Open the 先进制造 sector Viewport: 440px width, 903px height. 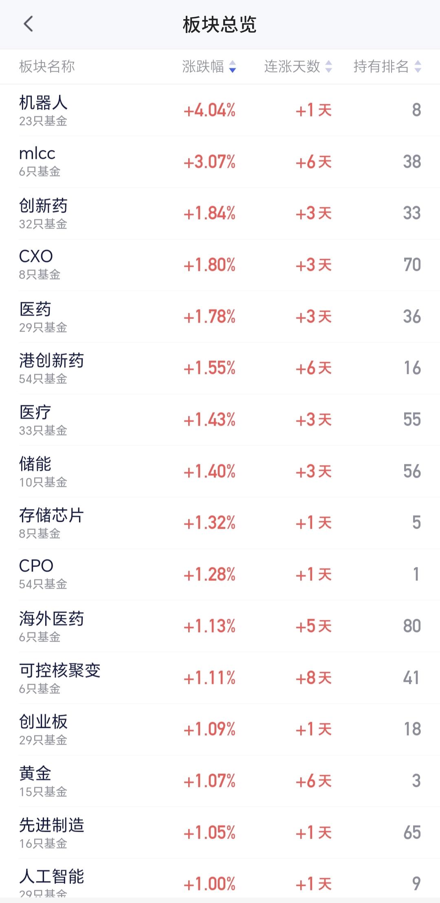220,833
